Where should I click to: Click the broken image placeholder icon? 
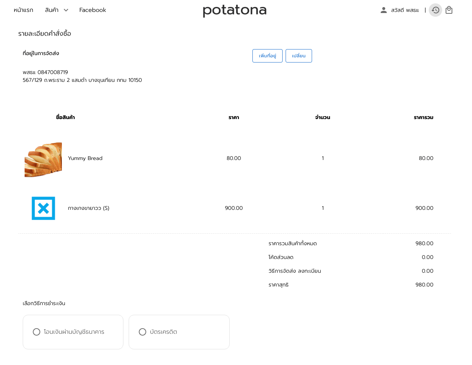(43, 208)
